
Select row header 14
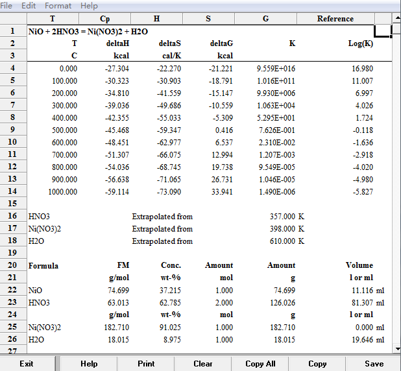(x=13, y=191)
